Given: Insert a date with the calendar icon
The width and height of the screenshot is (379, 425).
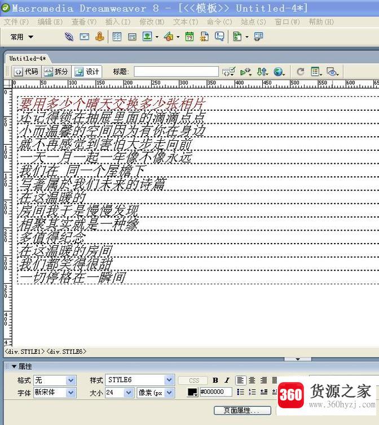Looking at the screenshot, I should pos(189,36).
